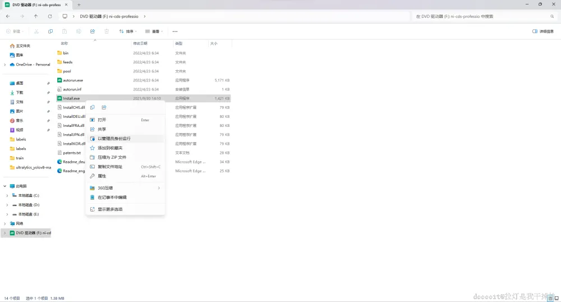Click the Paste clipboard icon in the toolbar
Viewport: 561px width, 302px height.
tap(65, 31)
